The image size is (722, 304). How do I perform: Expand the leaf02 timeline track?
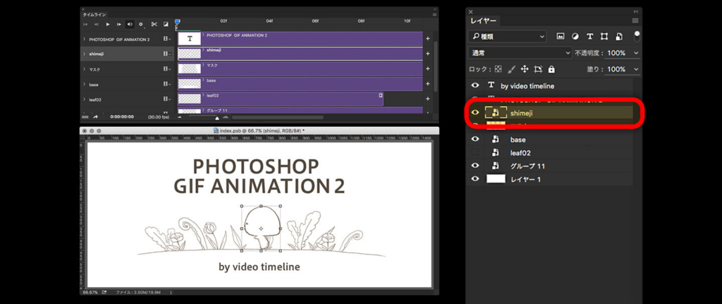(x=85, y=99)
